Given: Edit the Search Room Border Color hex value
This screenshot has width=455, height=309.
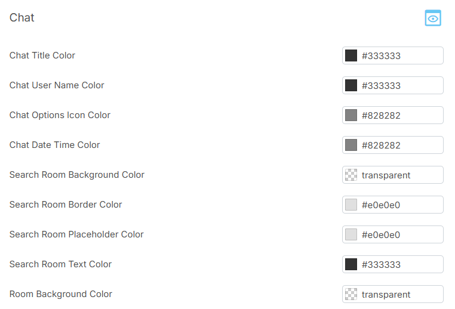Looking at the screenshot, I should [x=400, y=205].
